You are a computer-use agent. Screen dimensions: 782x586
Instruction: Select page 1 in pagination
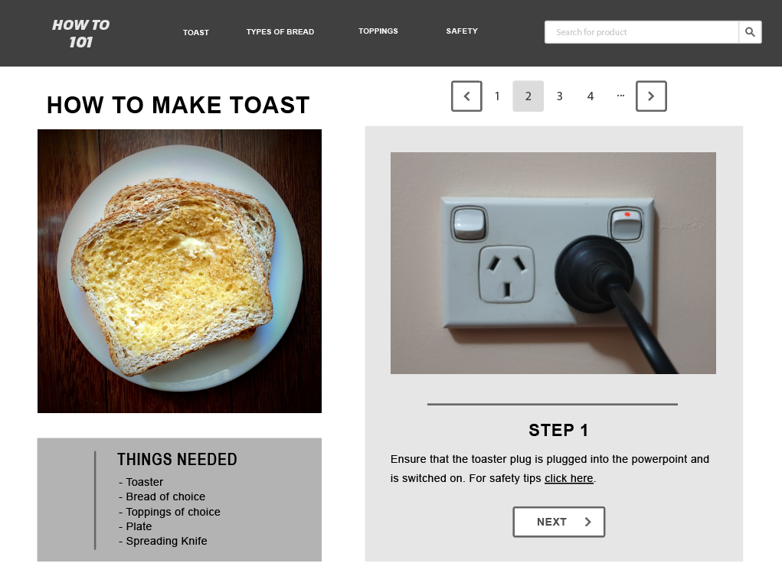[x=497, y=96]
